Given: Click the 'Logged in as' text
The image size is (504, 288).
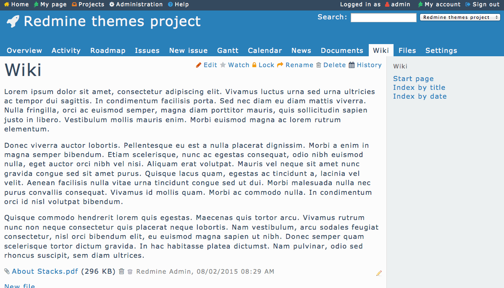Looking at the screenshot, I should tap(360, 5).
